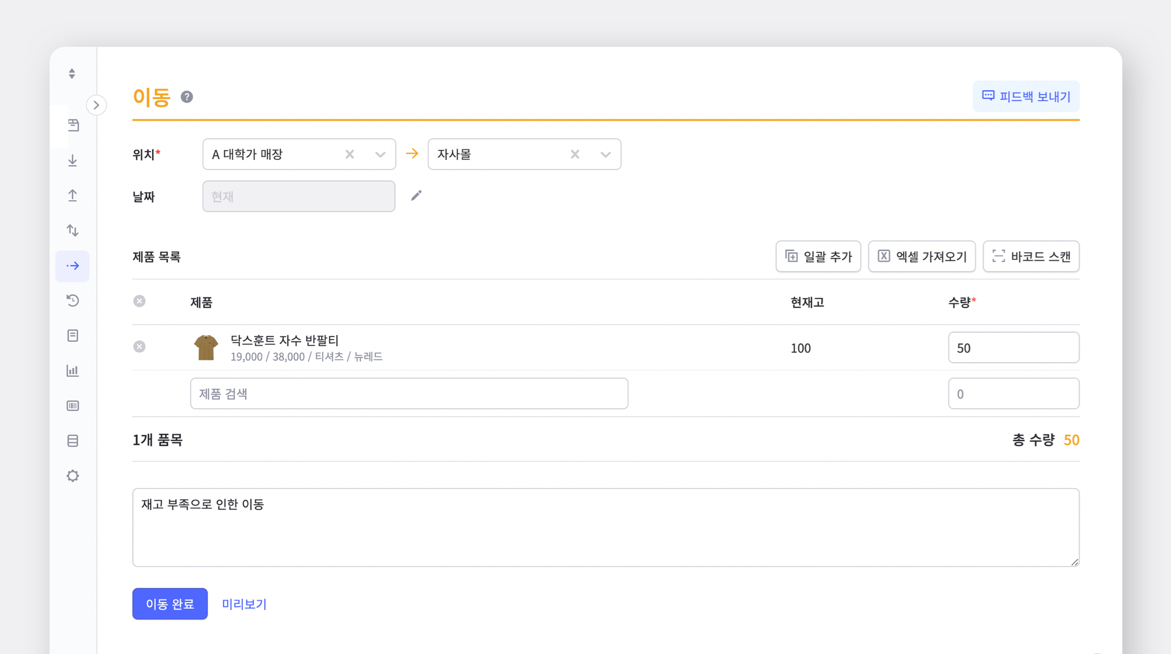This screenshot has width=1171, height=654.
Task: Clear the 자사몰 destination selection
Action: [x=574, y=154]
